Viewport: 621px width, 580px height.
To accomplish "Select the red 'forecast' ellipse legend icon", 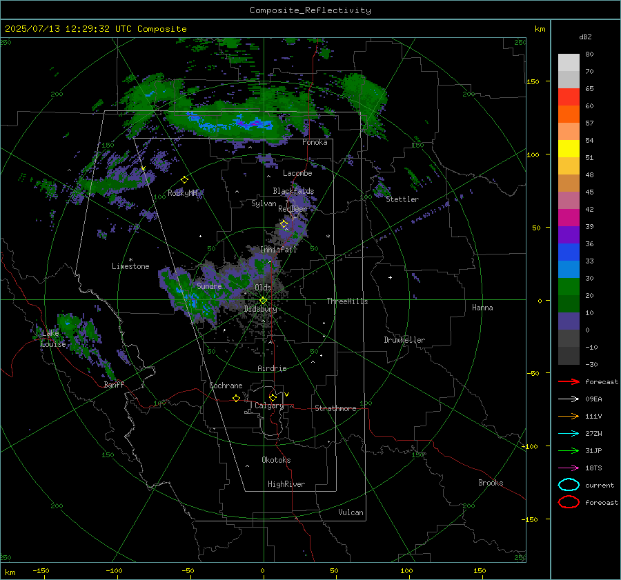I will click(x=569, y=502).
